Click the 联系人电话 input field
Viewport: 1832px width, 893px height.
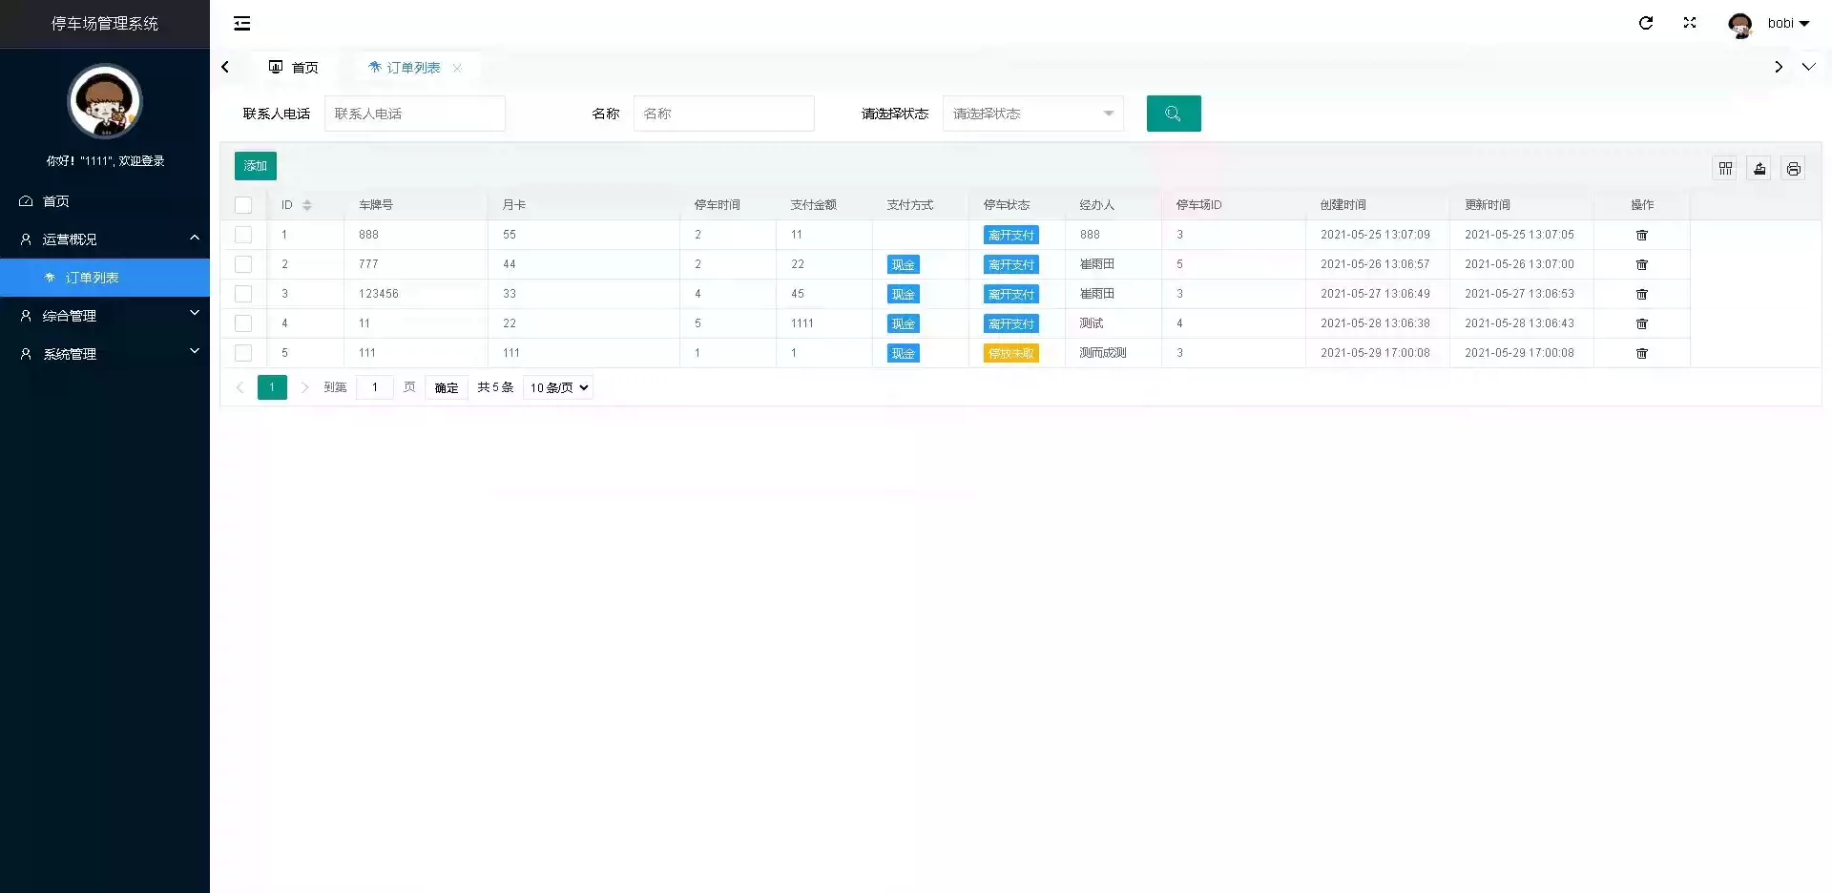(414, 114)
